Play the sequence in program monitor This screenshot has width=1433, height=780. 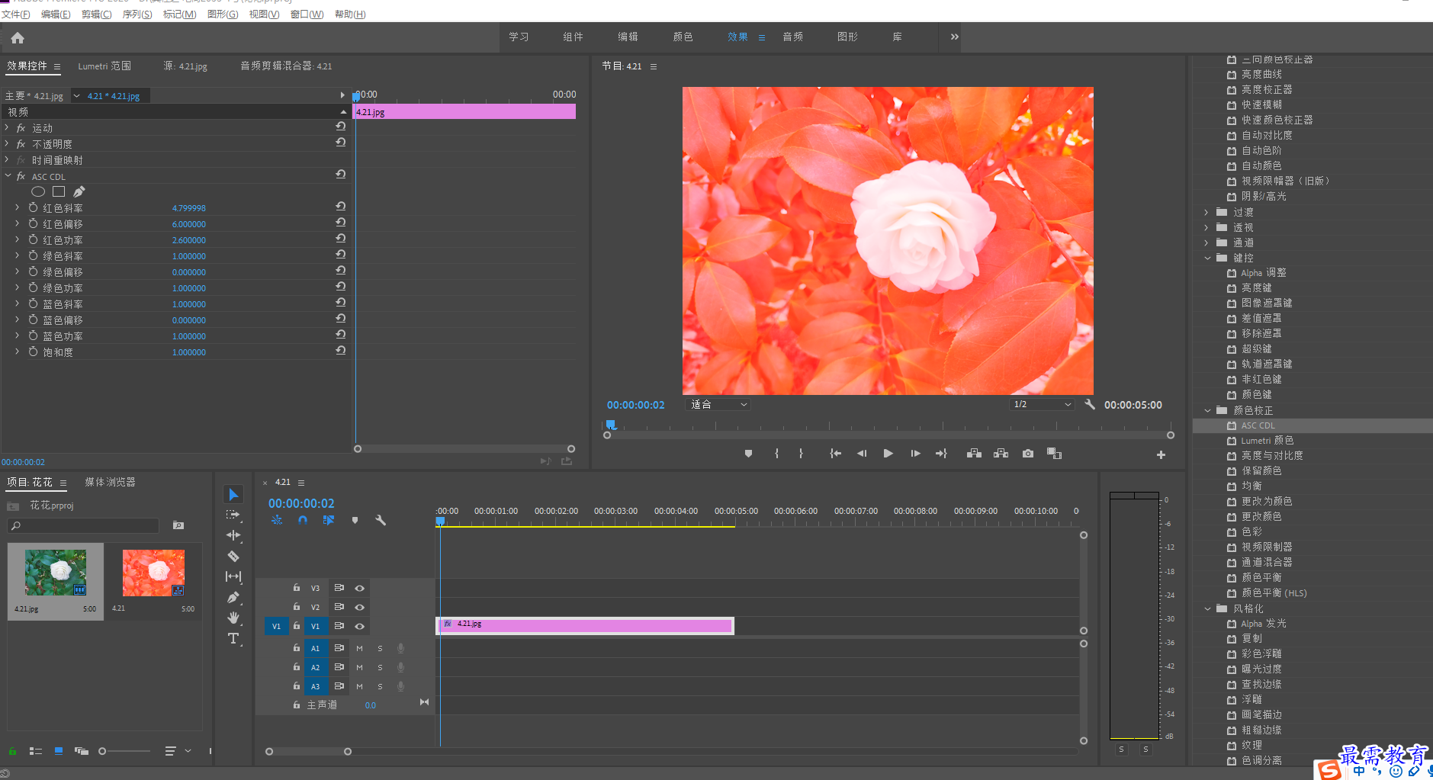click(888, 454)
